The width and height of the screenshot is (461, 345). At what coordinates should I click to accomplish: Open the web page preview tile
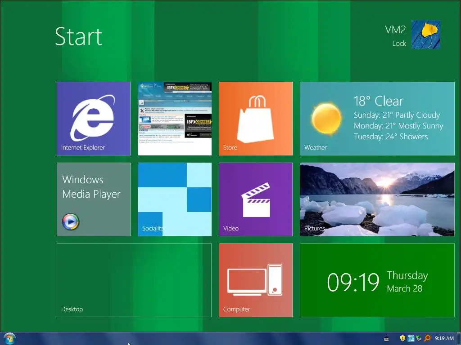coord(175,119)
